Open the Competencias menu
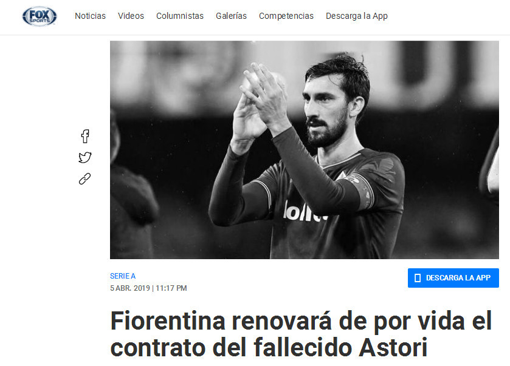 pos(286,16)
